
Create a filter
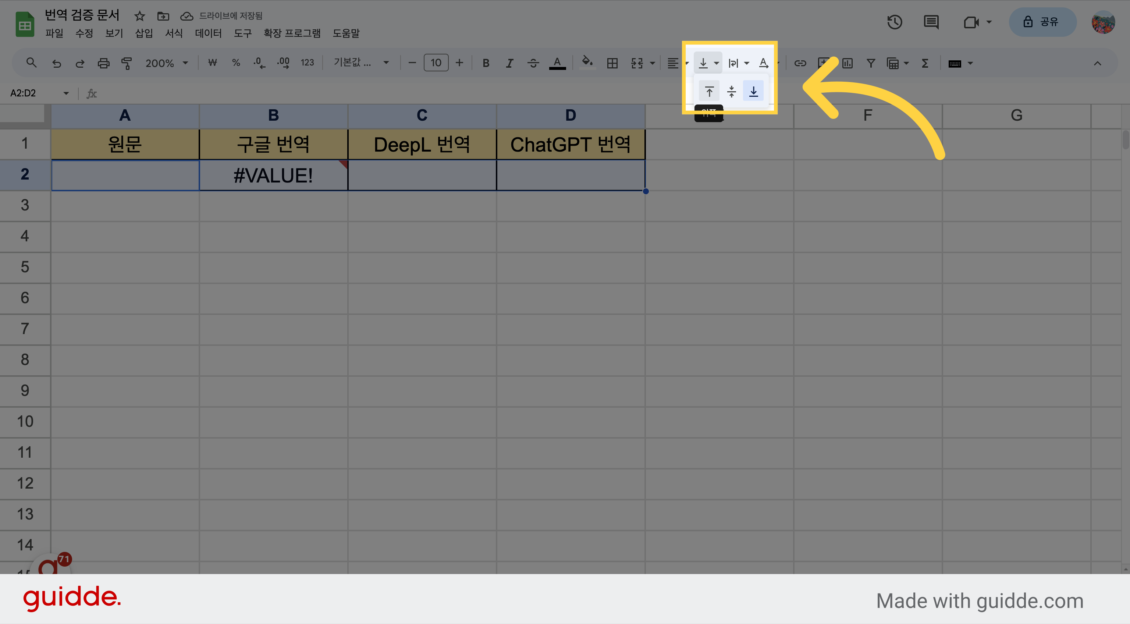pyautogui.click(x=871, y=63)
